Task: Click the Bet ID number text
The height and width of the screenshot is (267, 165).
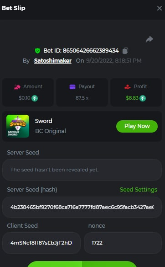Action: click(91, 51)
